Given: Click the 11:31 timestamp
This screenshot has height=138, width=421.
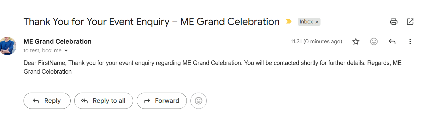Looking at the screenshot, I should (316, 42).
